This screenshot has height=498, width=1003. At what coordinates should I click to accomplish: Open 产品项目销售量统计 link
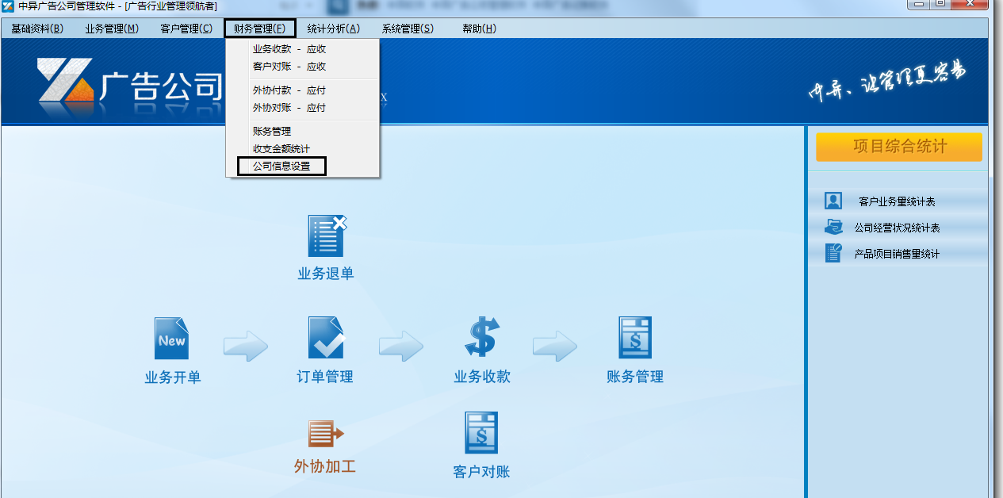point(897,254)
